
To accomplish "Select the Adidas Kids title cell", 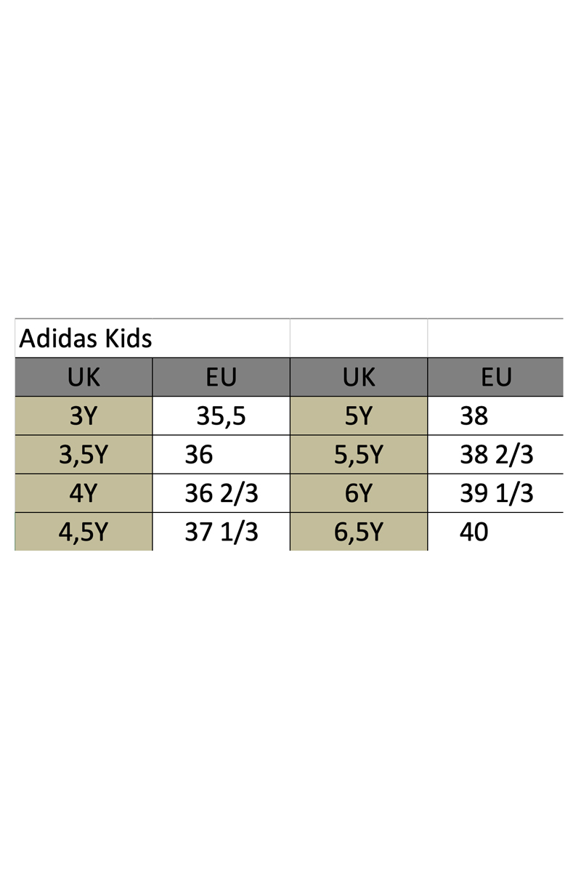I will point(153,338).
